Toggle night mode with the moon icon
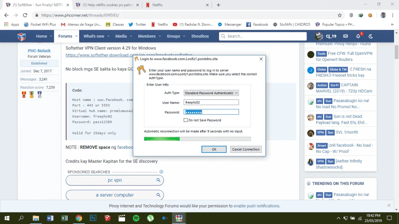The image size is (399, 224). coord(371,36)
